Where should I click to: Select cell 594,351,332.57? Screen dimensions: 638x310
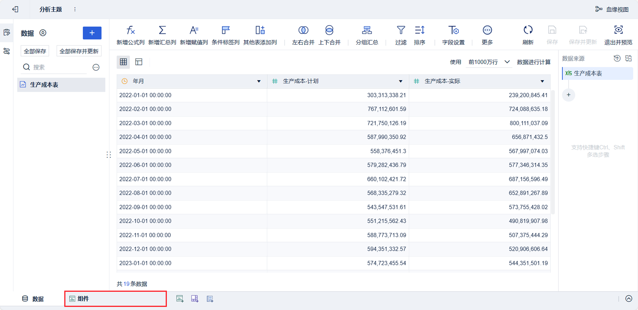338,249
